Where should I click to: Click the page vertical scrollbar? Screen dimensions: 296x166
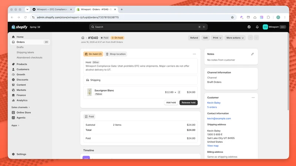pyautogui.click(x=288, y=72)
